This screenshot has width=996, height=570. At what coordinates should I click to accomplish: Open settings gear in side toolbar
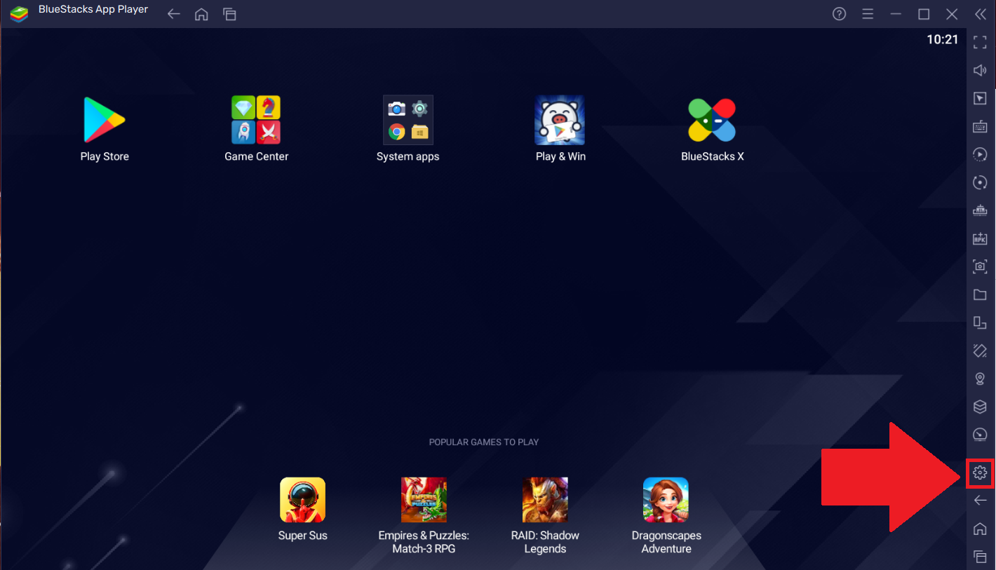point(980,473)
